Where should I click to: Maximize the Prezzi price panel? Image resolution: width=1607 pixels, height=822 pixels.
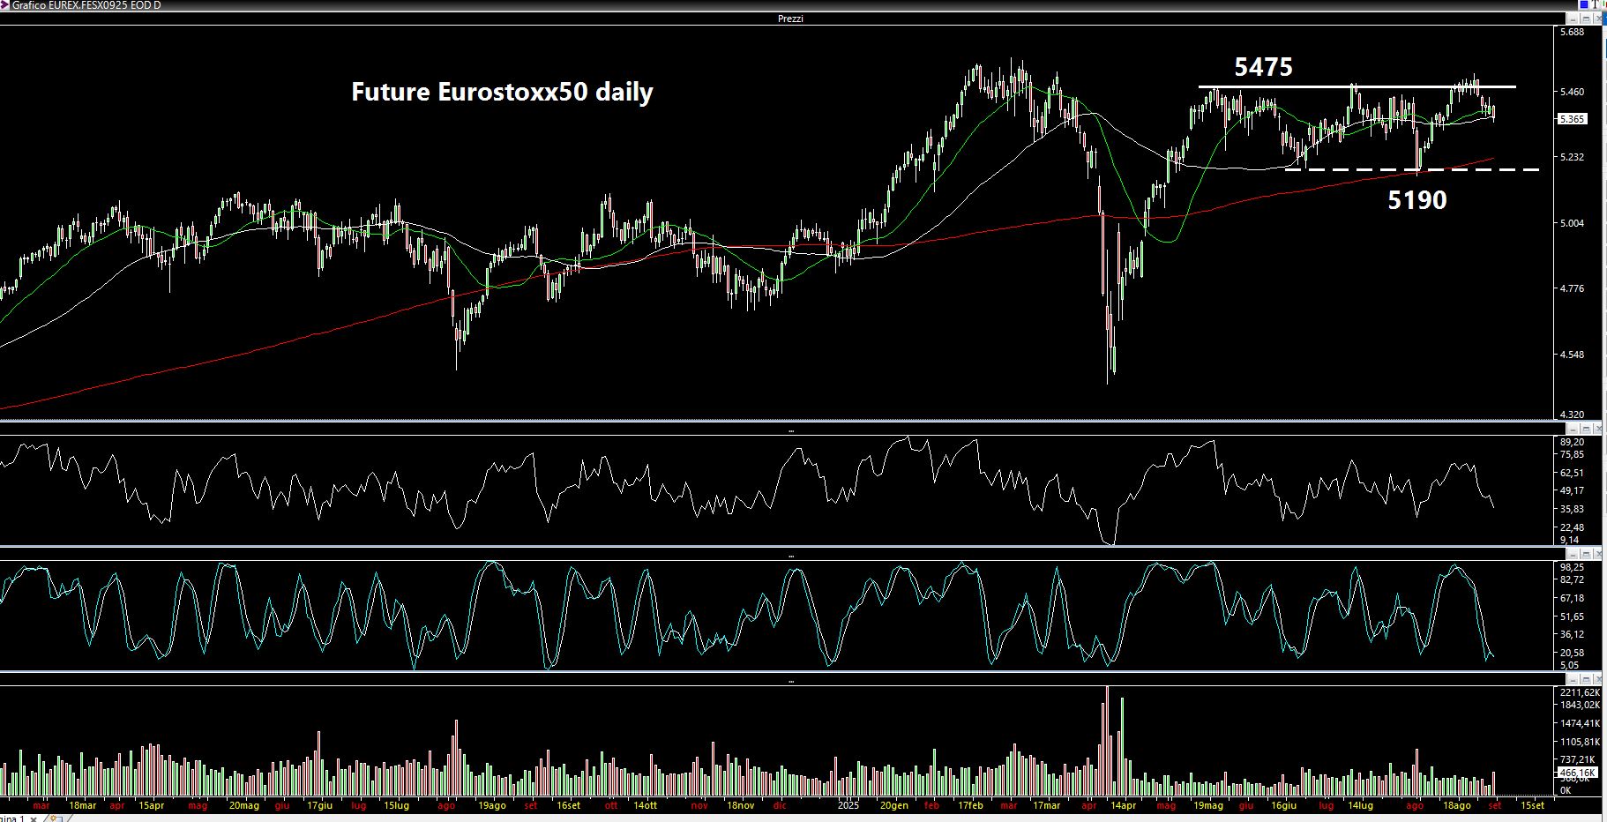[x=1586, y=19]
